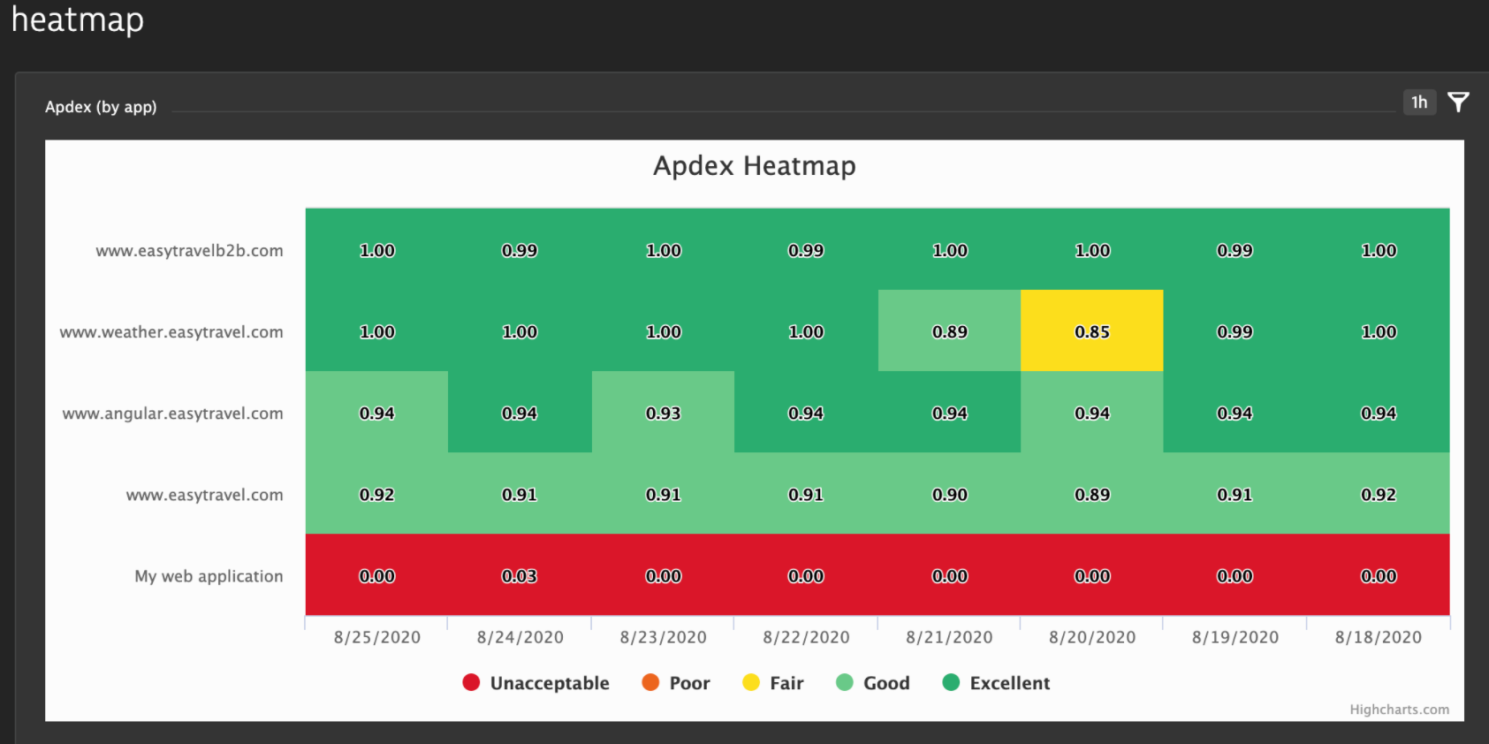1489x744 pixels.
Task: Click the red Unacceptable legend dot
Action: 471,682
